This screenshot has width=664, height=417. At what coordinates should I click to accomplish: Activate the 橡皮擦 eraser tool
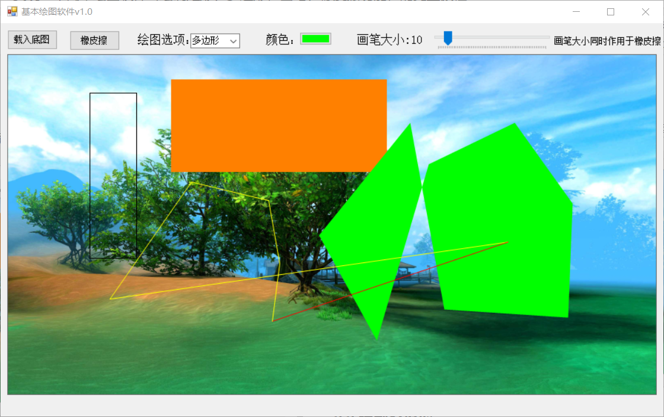(x=94, y=39)
